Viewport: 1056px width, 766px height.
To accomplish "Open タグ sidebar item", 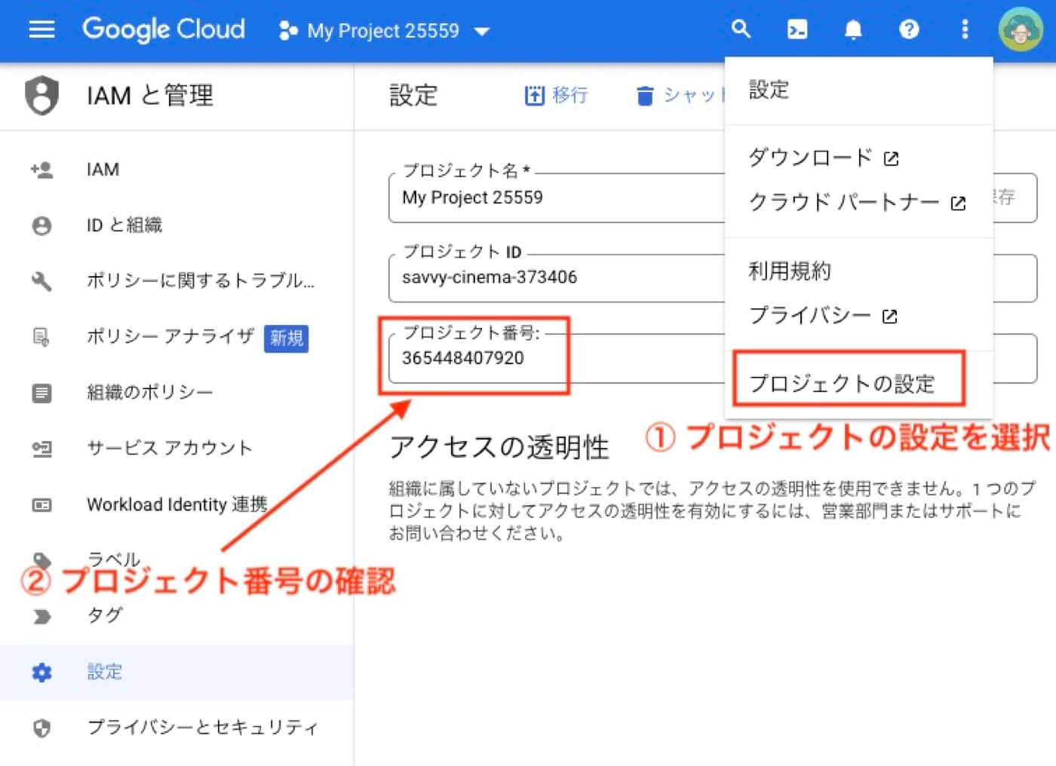I will (x=177, y=615).
